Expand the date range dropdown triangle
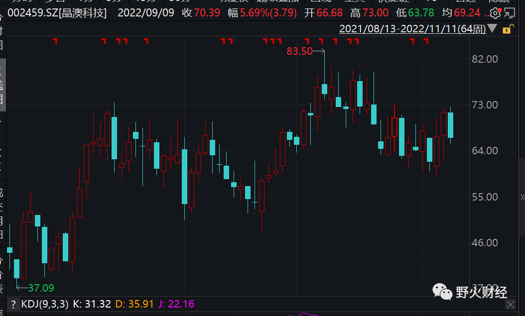This screenshot has height=316, width=525. click(x=492, y=28)
